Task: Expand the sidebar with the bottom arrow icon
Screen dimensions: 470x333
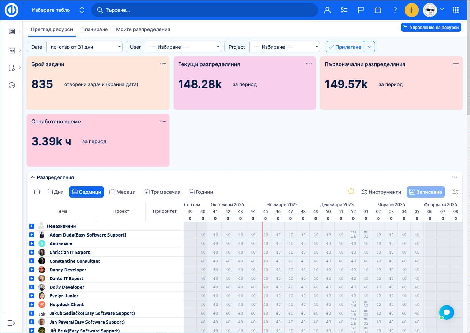Action: (x=11, y=323)
